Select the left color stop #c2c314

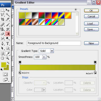20,72
